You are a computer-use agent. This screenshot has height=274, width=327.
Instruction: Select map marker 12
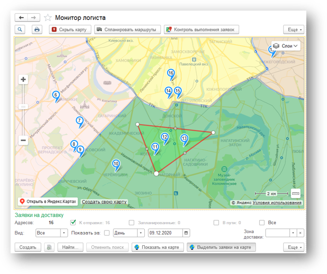[165, 137]
